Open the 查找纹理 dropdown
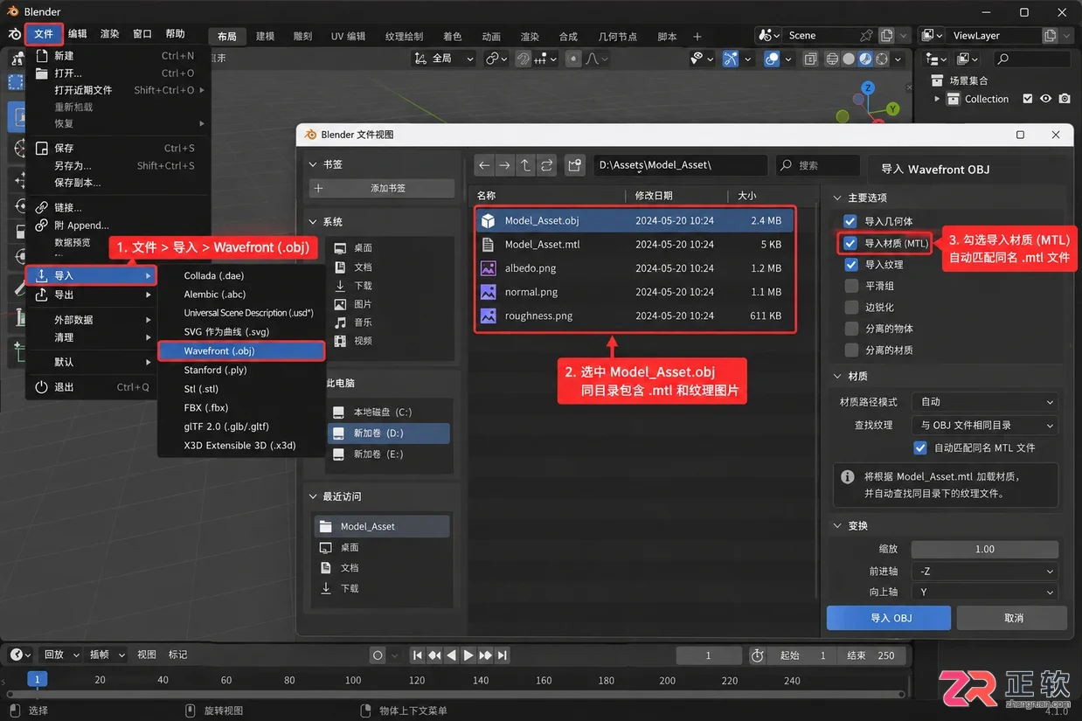 (x=985, y=425)
